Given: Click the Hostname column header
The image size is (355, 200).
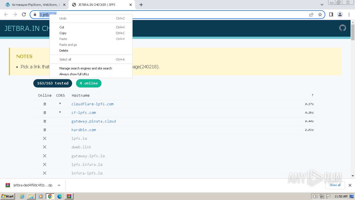Looking at the screenshot, I should pos(81,95).
